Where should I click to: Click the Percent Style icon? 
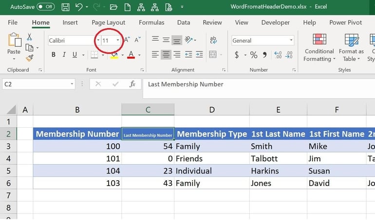click(253, 55)
